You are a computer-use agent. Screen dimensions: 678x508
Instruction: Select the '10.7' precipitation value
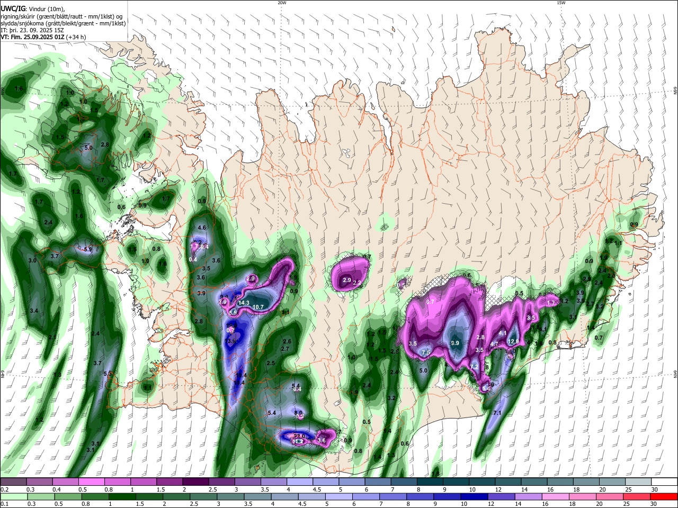click(258, 307)
